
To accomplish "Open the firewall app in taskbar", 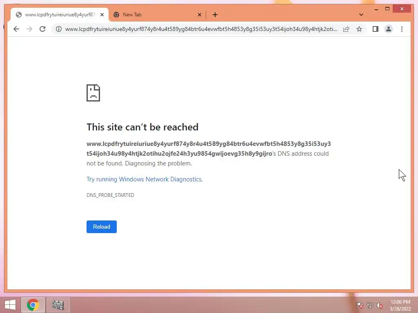I will [x=58, y=305].
